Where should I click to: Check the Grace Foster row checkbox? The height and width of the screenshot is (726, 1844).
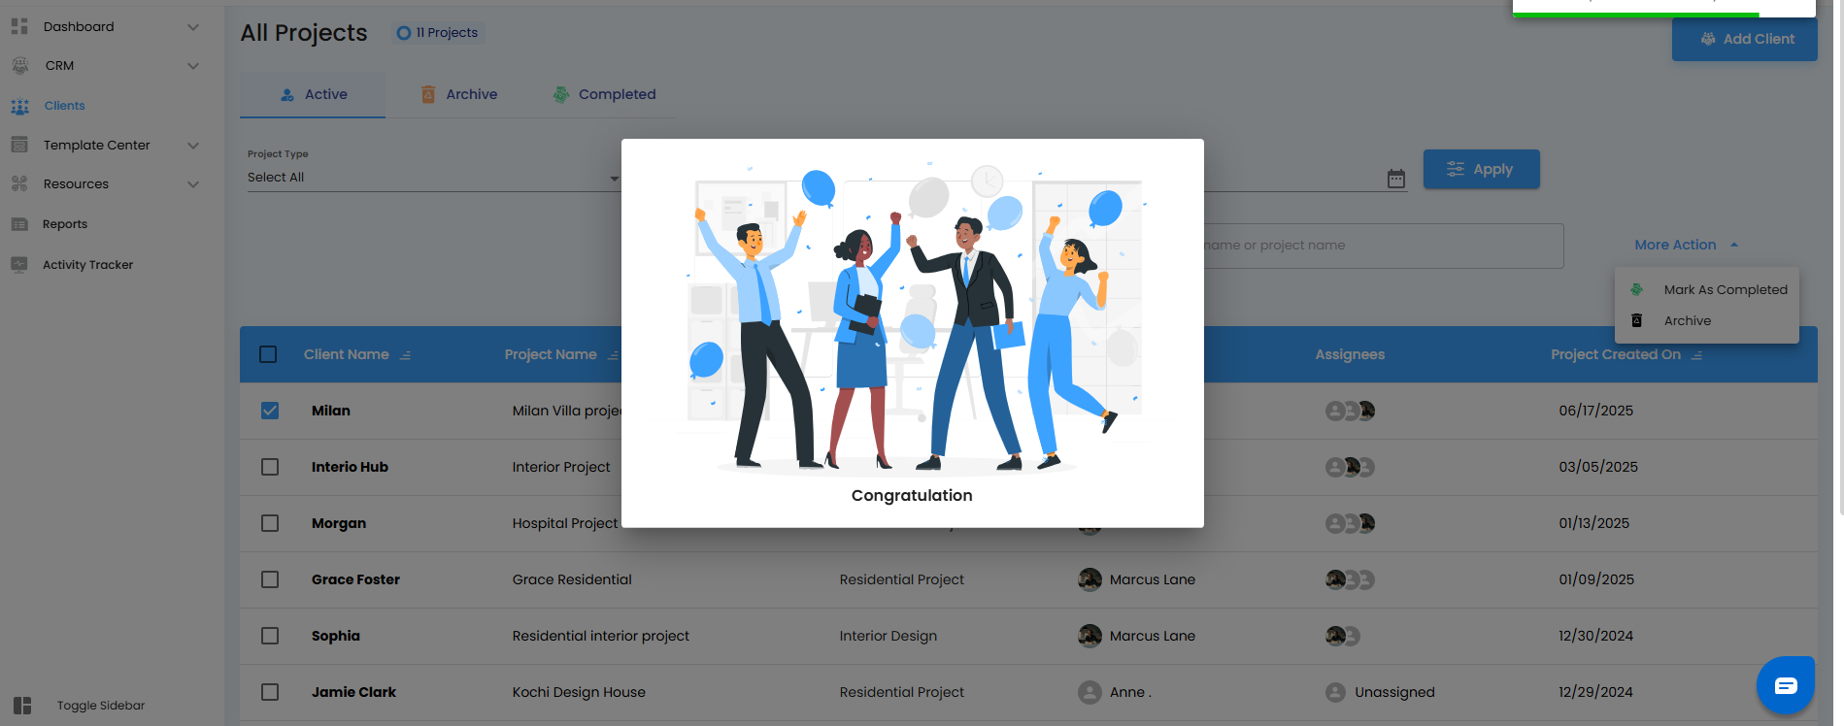tap(270, 579)
